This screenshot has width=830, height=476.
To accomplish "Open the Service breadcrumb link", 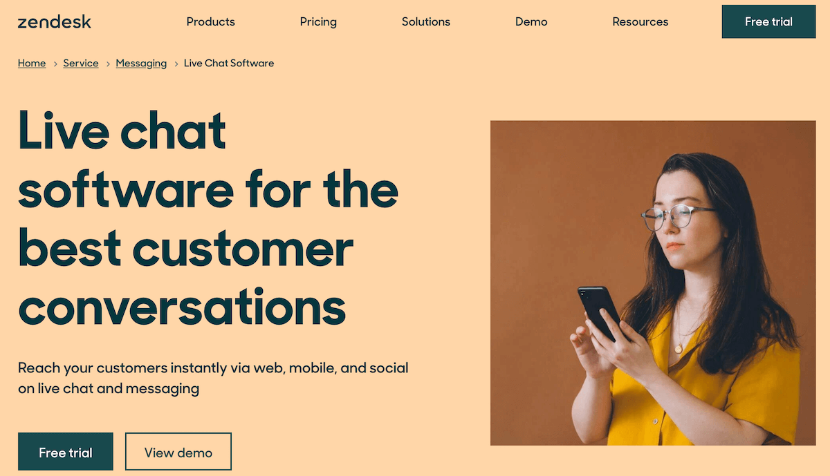I will click(x=81, y=63).
